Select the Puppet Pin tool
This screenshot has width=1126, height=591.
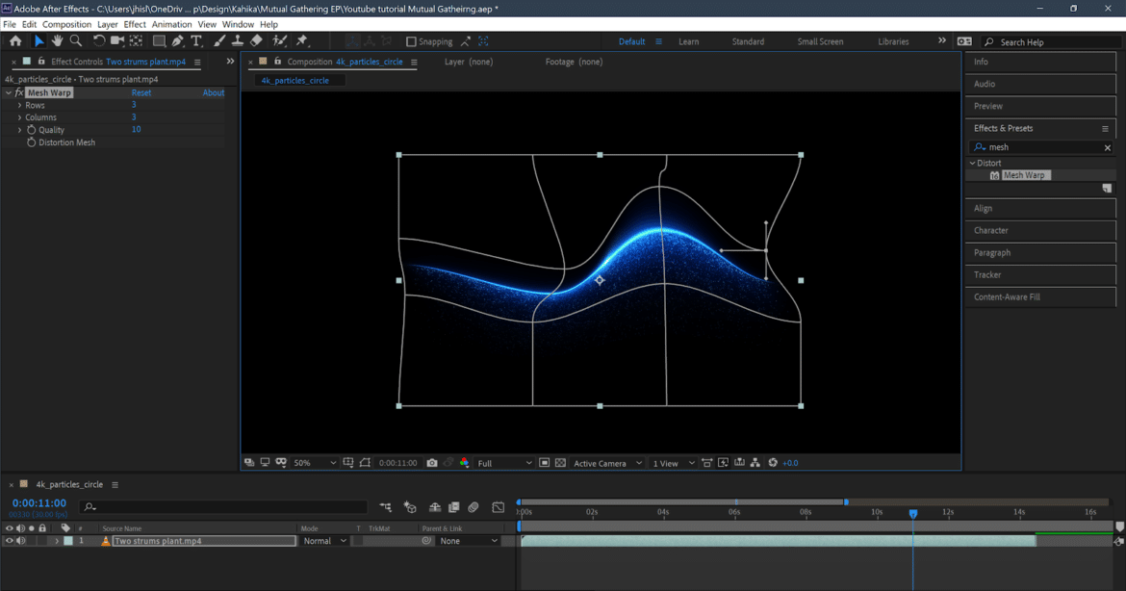[x=300, y=40]
